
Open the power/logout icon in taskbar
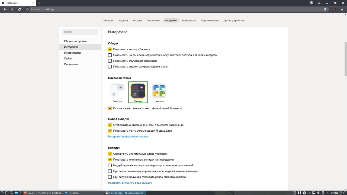coord(345,193)
